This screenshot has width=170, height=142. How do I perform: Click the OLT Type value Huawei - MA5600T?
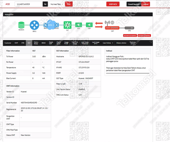pyautogui.click(x=86, y=78)
